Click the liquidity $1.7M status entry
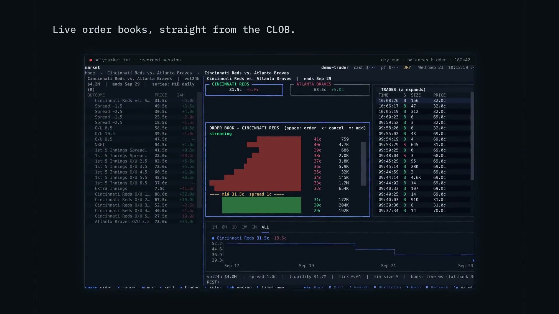This screenshot has height=314, width=559. click(x=307, y=277)
